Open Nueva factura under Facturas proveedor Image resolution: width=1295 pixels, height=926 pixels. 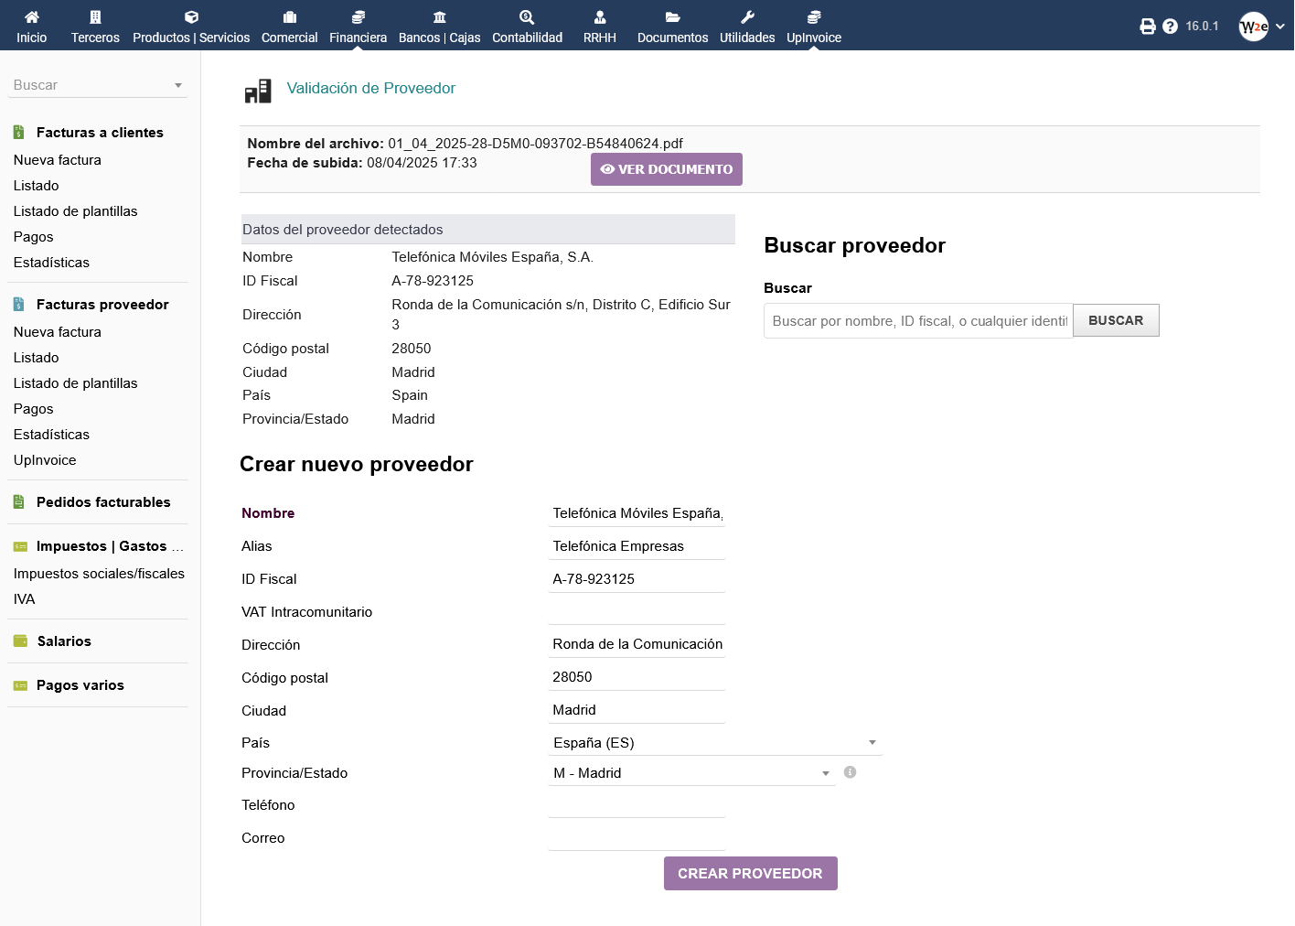(58, 332)
